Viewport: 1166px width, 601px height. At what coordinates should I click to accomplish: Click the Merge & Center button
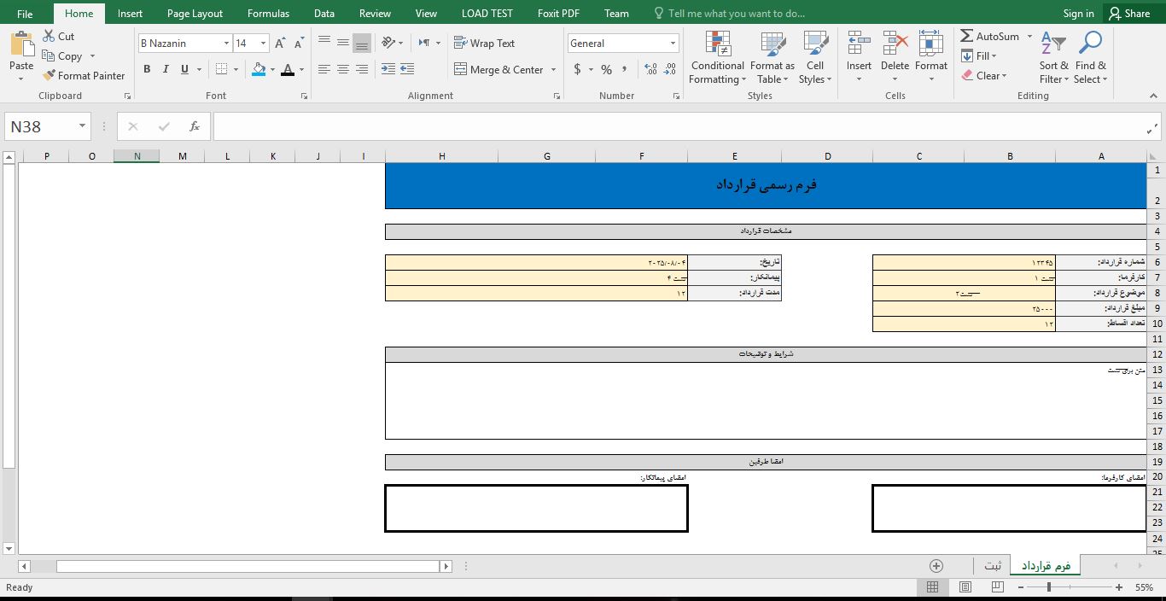pos(499,70)
